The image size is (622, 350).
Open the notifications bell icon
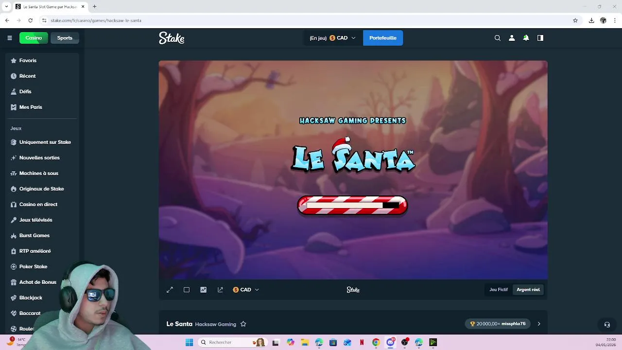point(526,38)
